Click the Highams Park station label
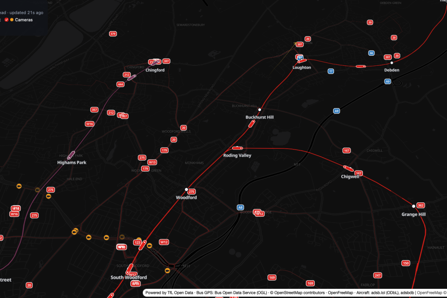This screenshot has height=298, width=447. click(x=72, y=162)
